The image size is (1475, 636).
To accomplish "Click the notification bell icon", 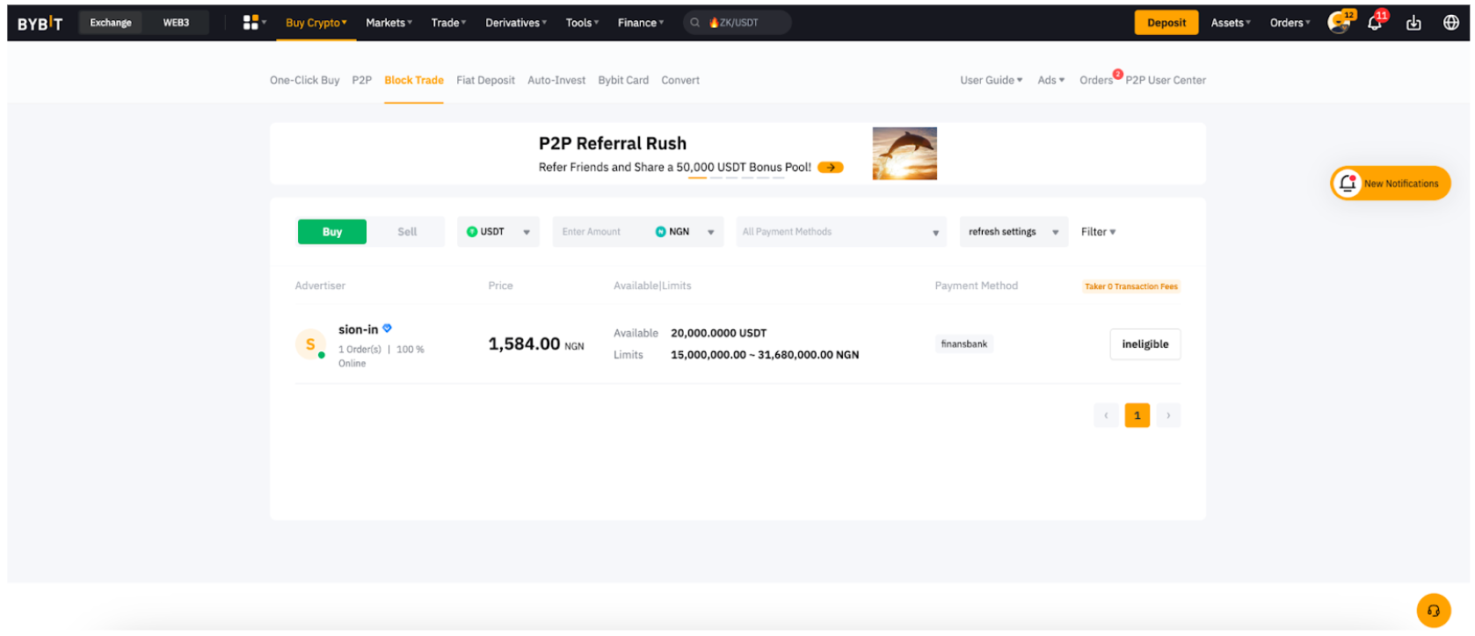I will (x=1375, y=23).
